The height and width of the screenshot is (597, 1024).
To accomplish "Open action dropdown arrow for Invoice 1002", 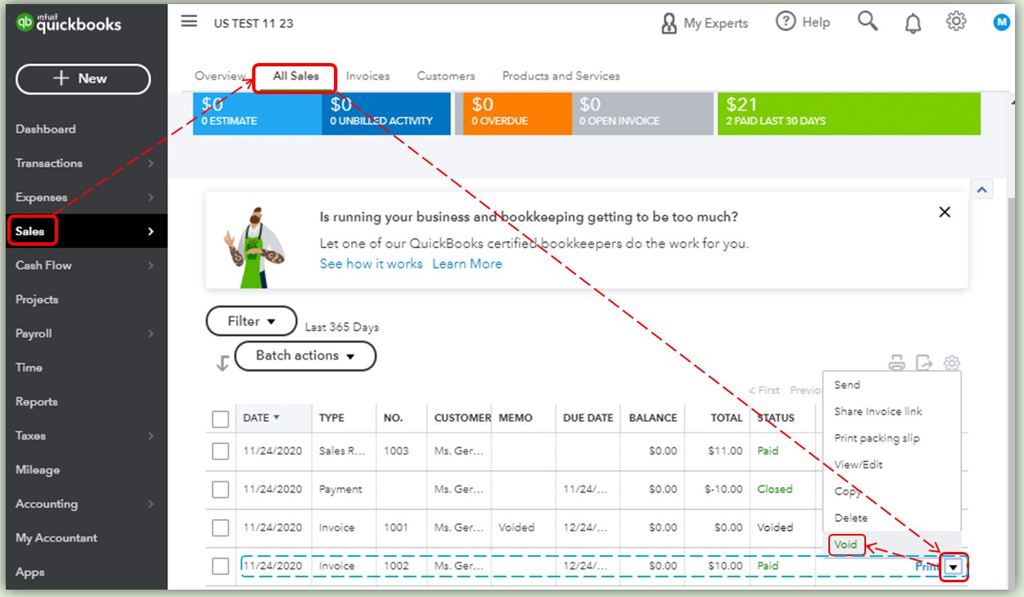I will tap(953, 567).
